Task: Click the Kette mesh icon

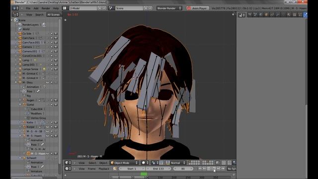Action: (24, 122)
